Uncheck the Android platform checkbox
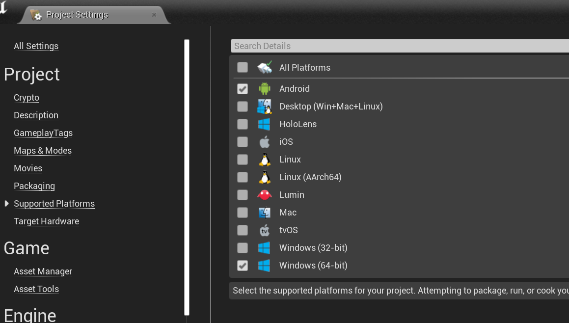 (x=243, y=89)
